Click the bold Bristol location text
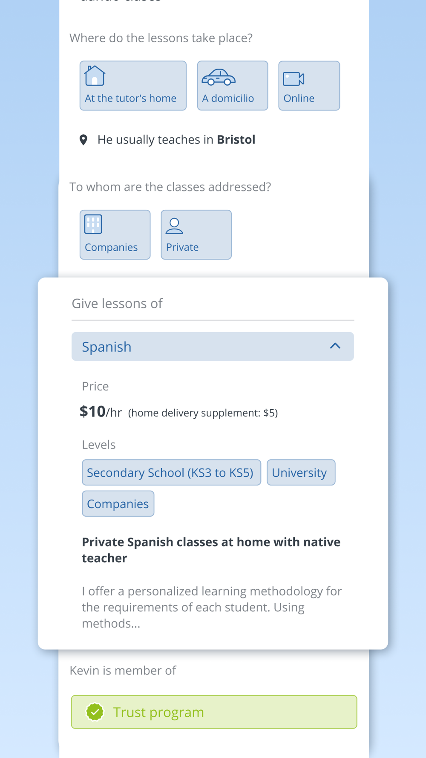The image size is (426, 758). [x=236, y=140]
